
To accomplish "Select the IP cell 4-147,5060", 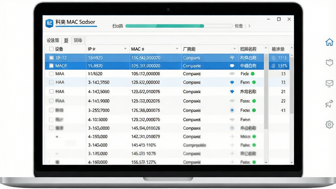I will point(98,92).
